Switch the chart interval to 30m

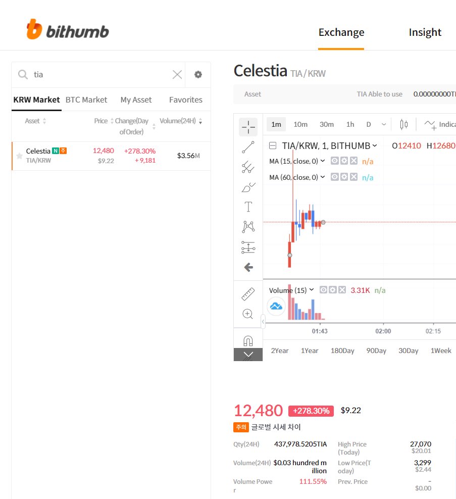coord(326,124)
